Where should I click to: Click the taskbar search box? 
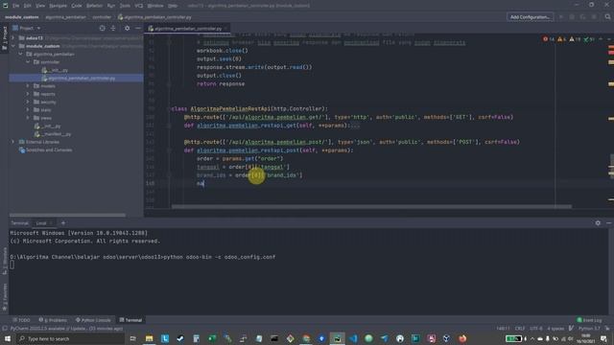(70, 338)
